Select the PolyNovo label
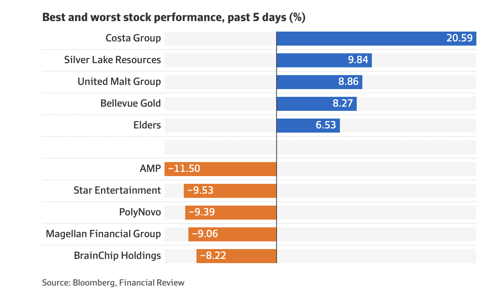 140,212
